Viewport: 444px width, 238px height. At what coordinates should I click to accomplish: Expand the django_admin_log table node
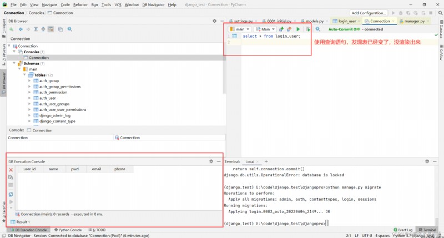pyautogui.click(x=29, y=115)
